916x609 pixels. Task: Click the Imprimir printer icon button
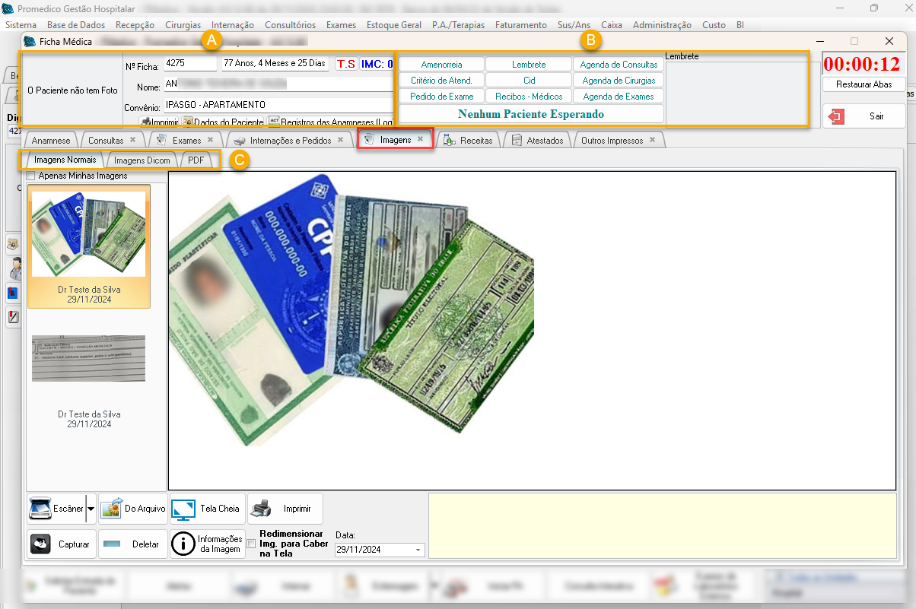pos(260,509)
